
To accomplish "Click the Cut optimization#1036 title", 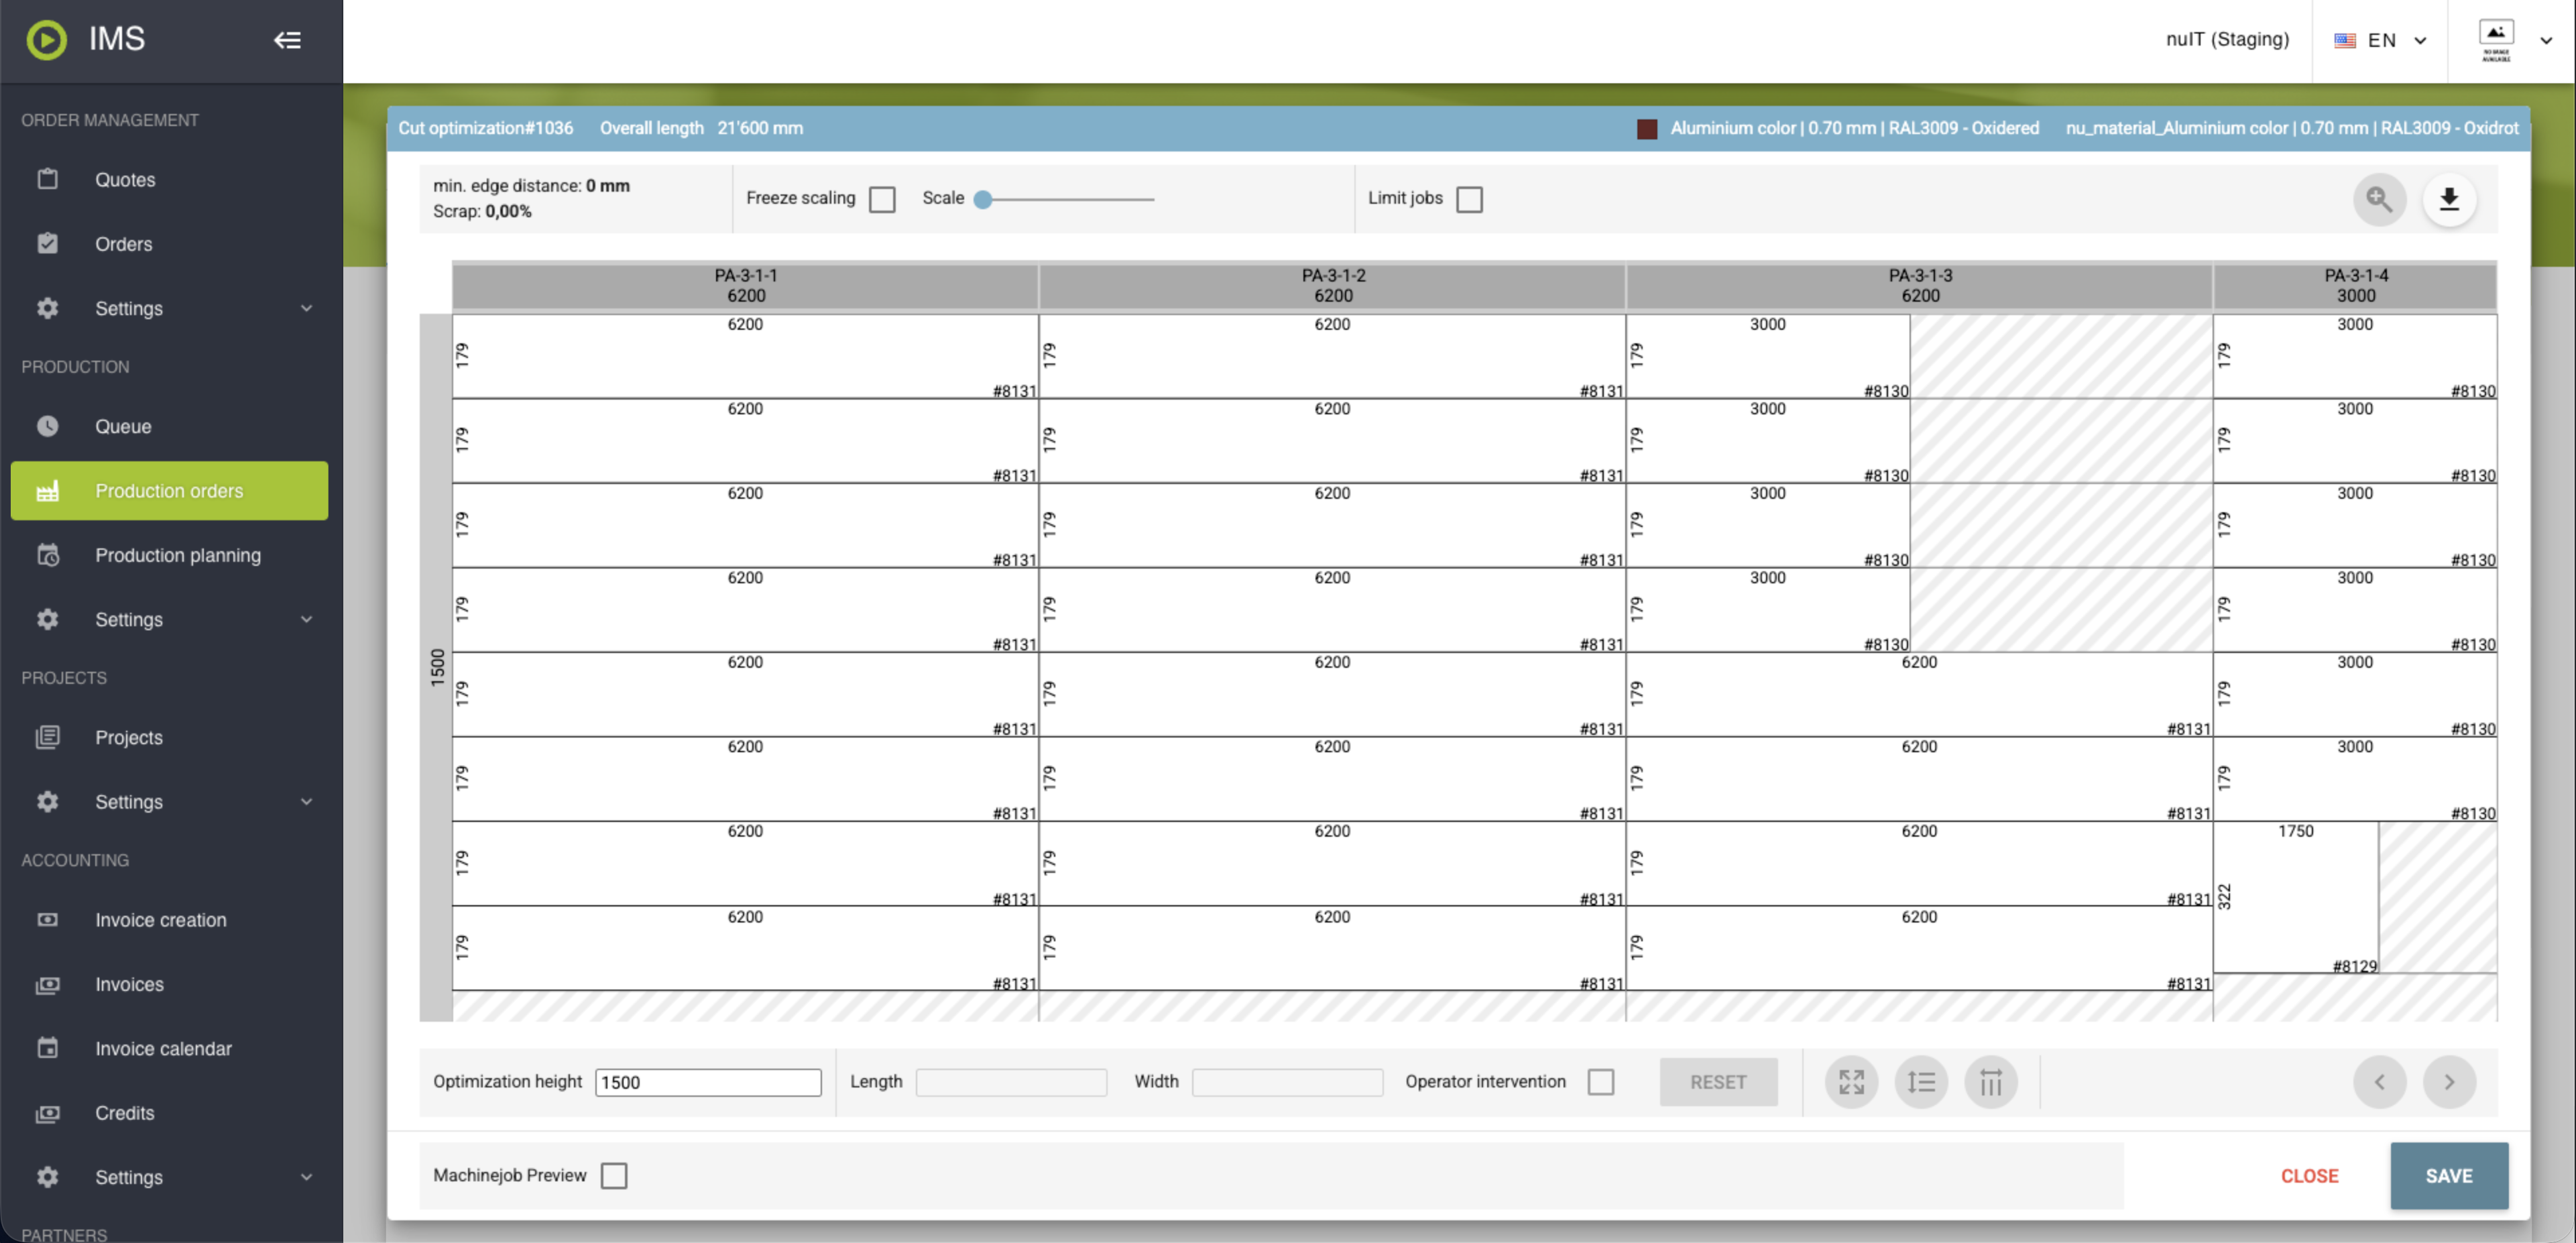I will (486, 128).
